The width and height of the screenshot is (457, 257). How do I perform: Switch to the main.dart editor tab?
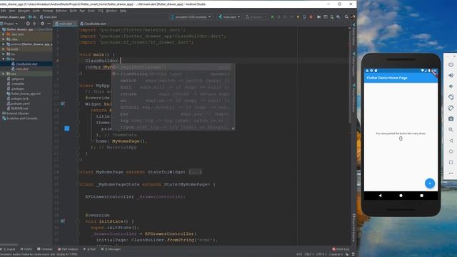point(66,24)
